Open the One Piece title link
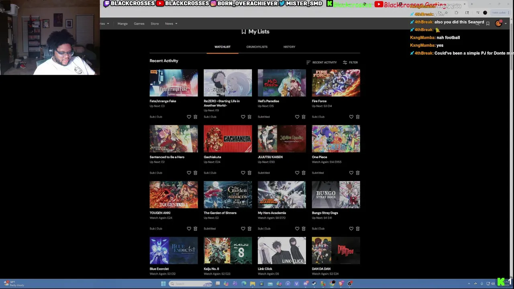The image size is (514, 289). (320, 157)
